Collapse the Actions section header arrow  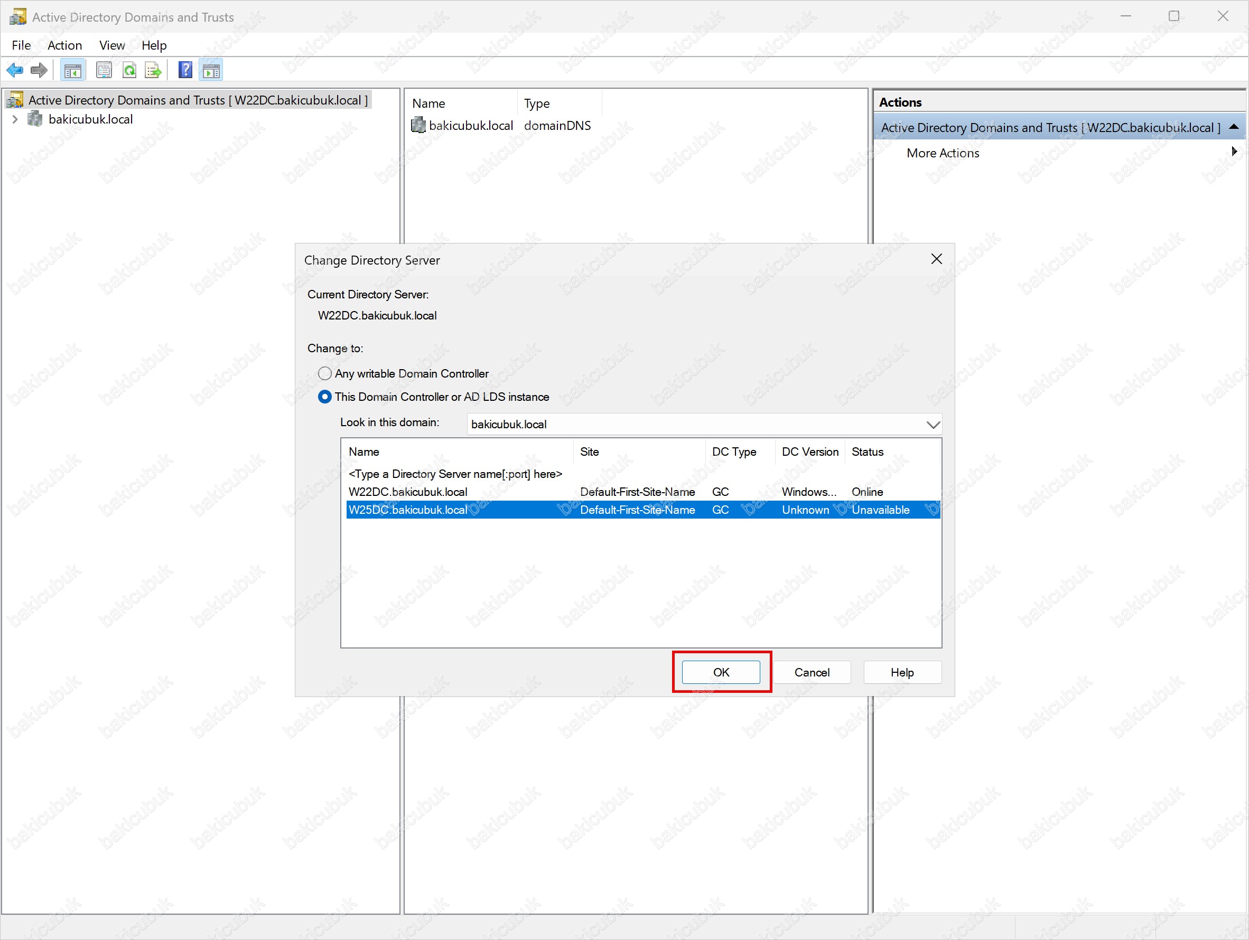[1234, 127]
